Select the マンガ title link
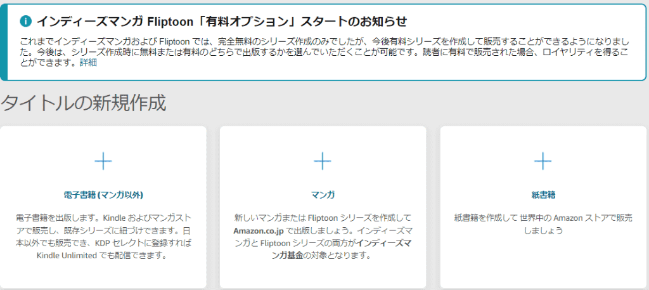This screenshot has width=649, height=290. coord(323,195)
